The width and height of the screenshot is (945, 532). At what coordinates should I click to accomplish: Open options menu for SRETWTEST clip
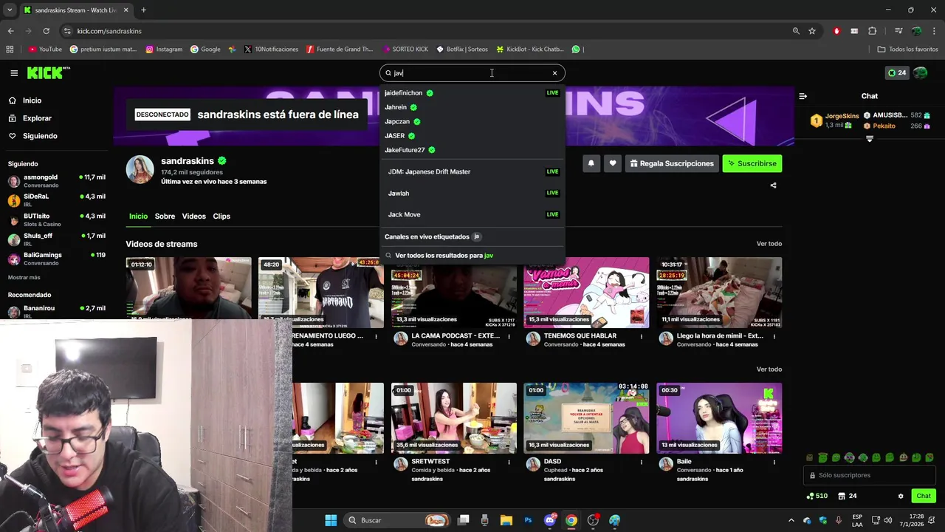(509, 462)
